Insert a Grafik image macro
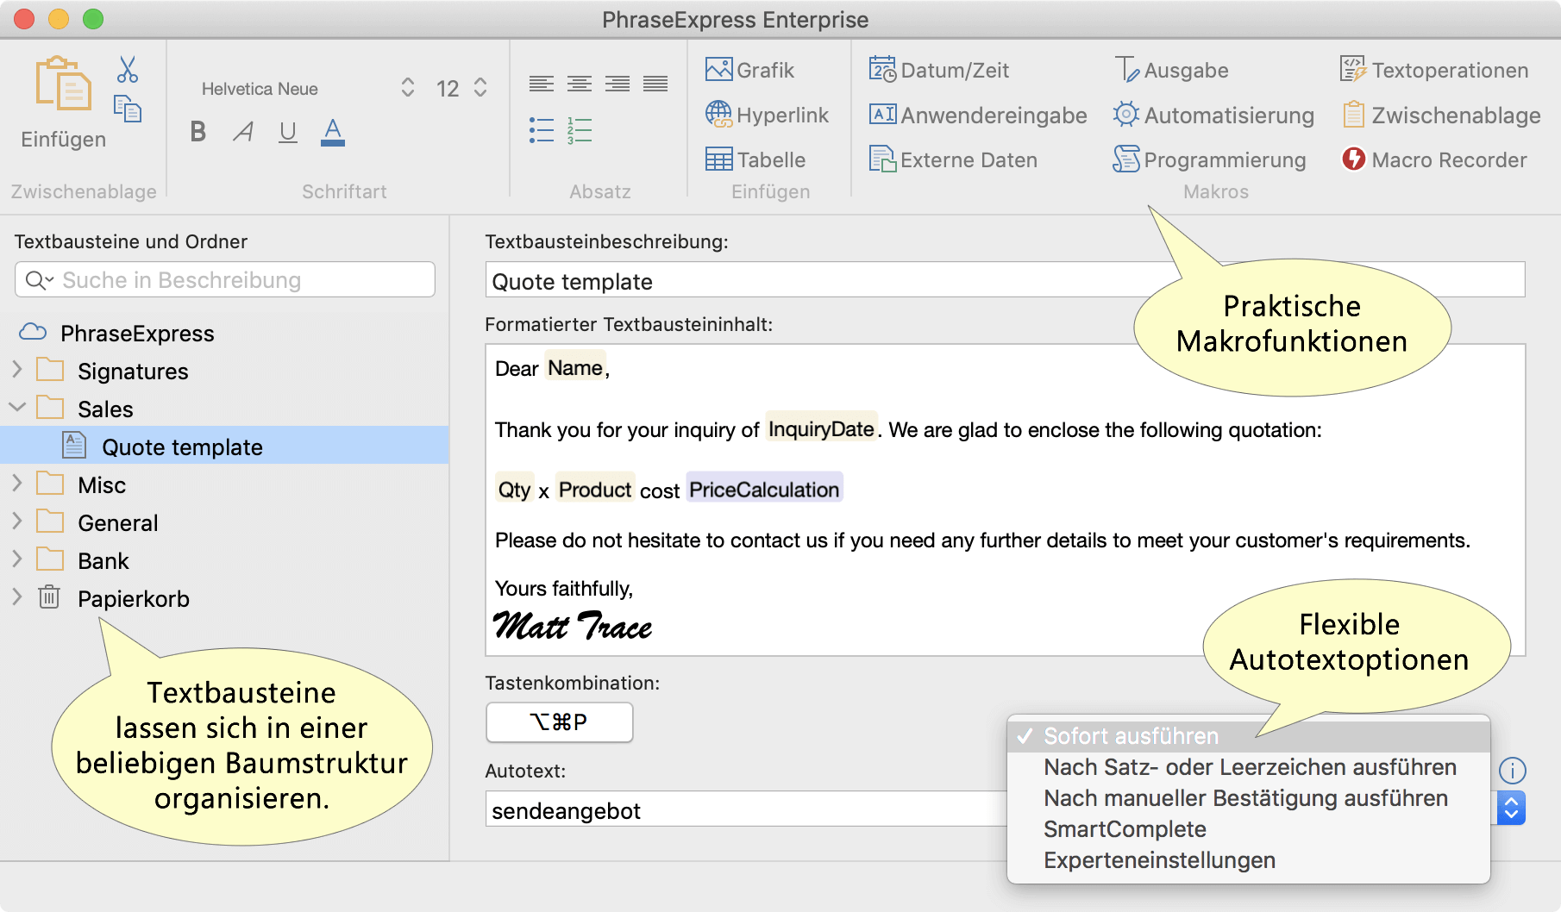 tap(749, 70)
